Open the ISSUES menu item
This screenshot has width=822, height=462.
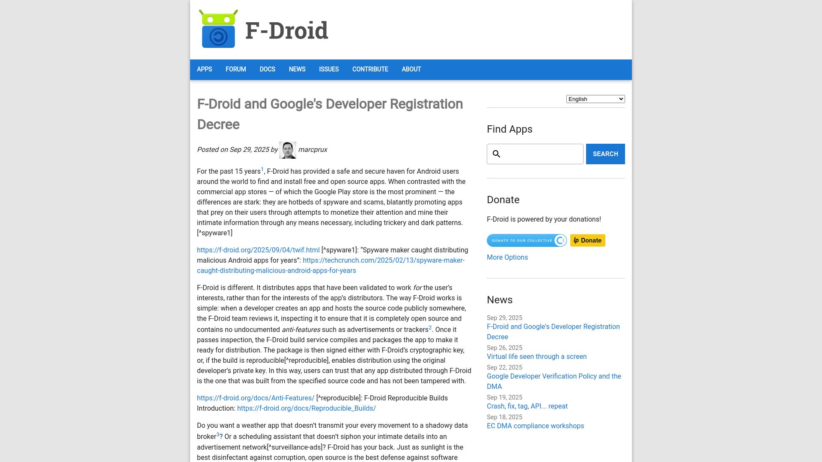(329, 69)
